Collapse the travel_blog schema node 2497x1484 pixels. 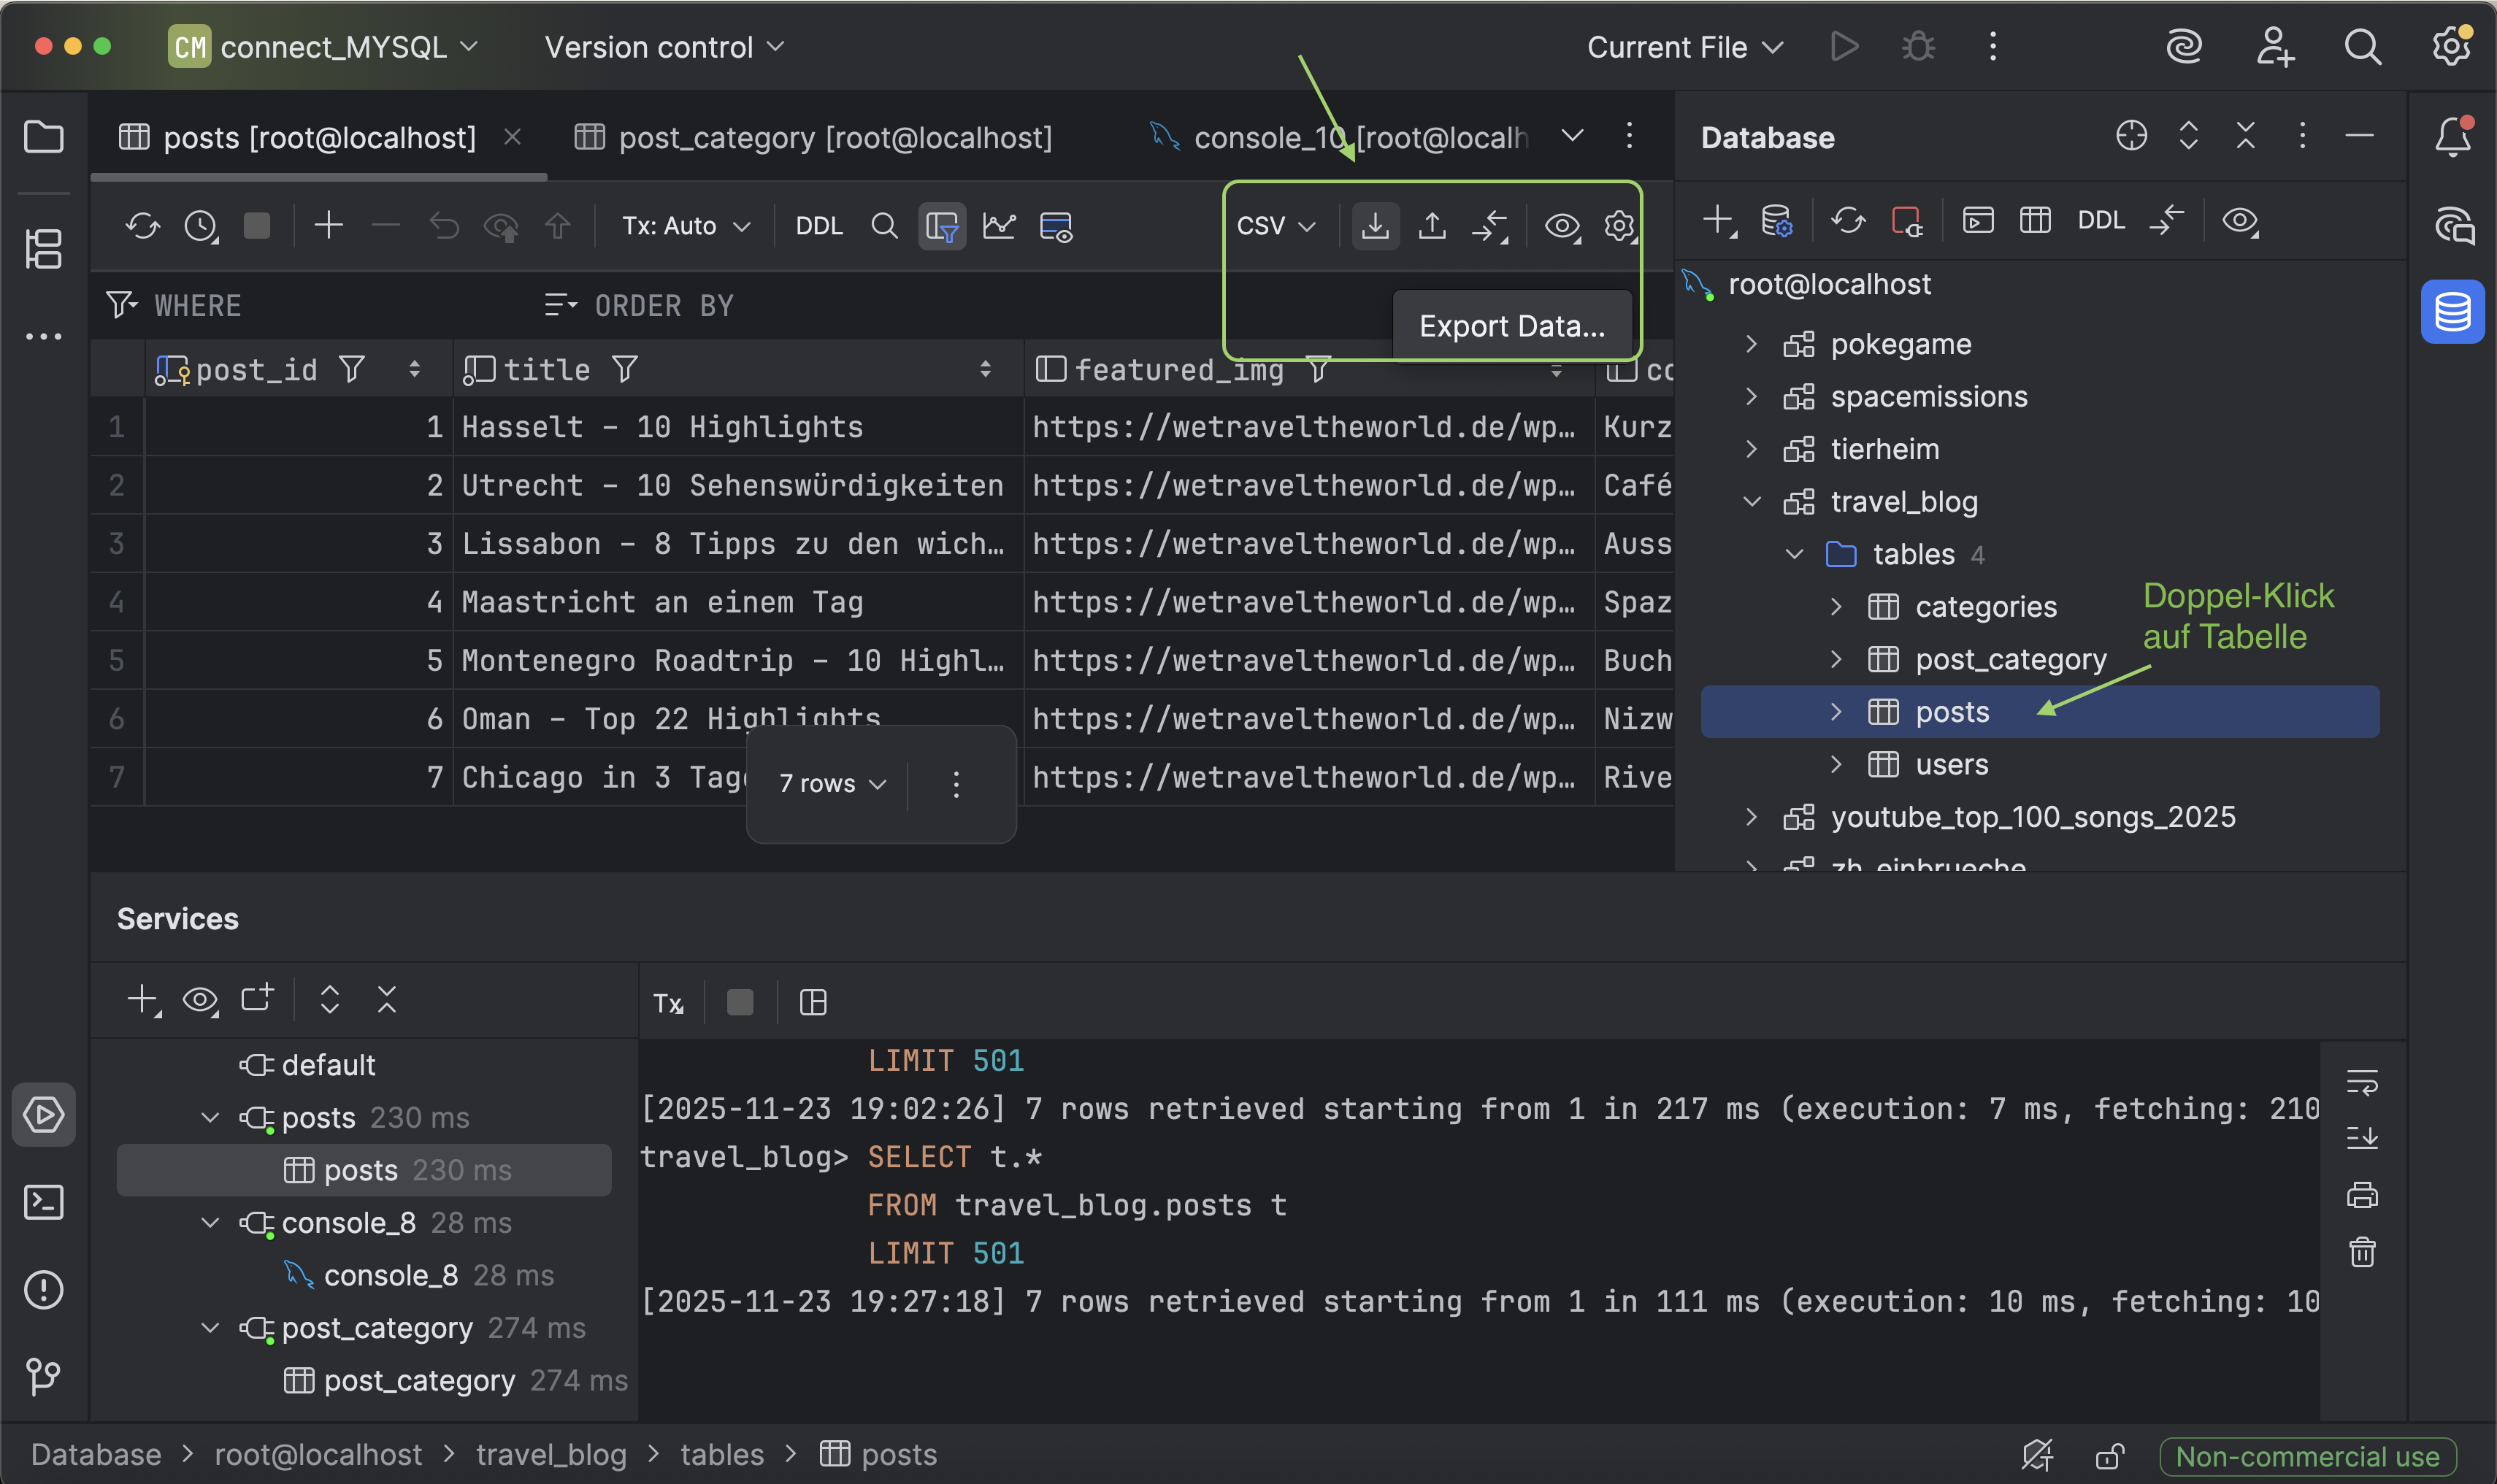point(1752,502)
